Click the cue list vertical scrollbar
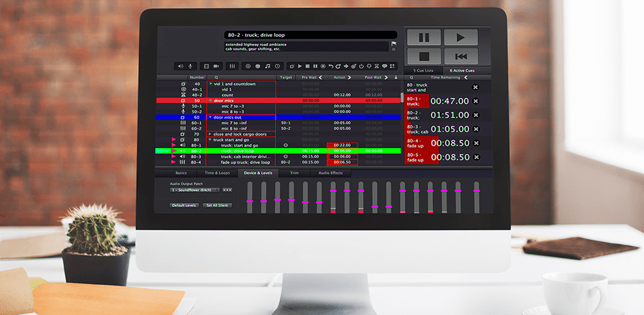Image resolution: width=644 pixels, height=315 pixels. pyautogui.click(x=402, y=98)
